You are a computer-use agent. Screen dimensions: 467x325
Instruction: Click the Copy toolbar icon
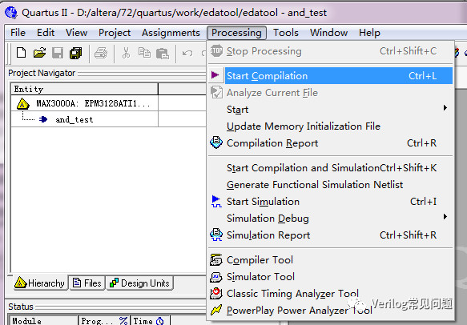pos(144,53)
